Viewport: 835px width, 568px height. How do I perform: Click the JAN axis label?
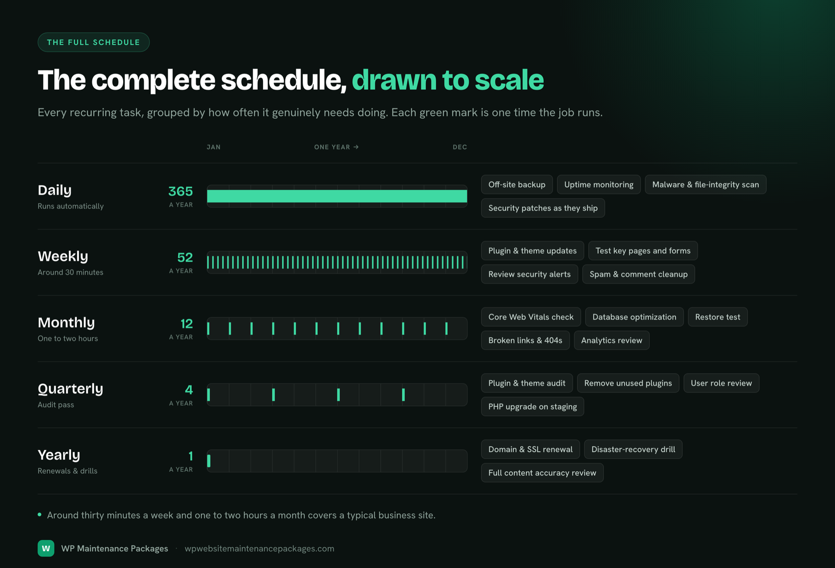tap(213, 147)
